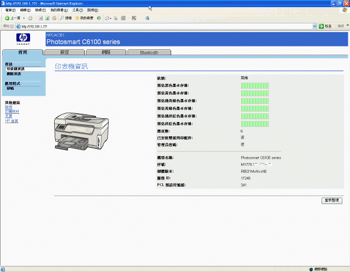Click the Internet zone icon in status bar
This screenshot has height=272, width=350.
click(311, 269)
